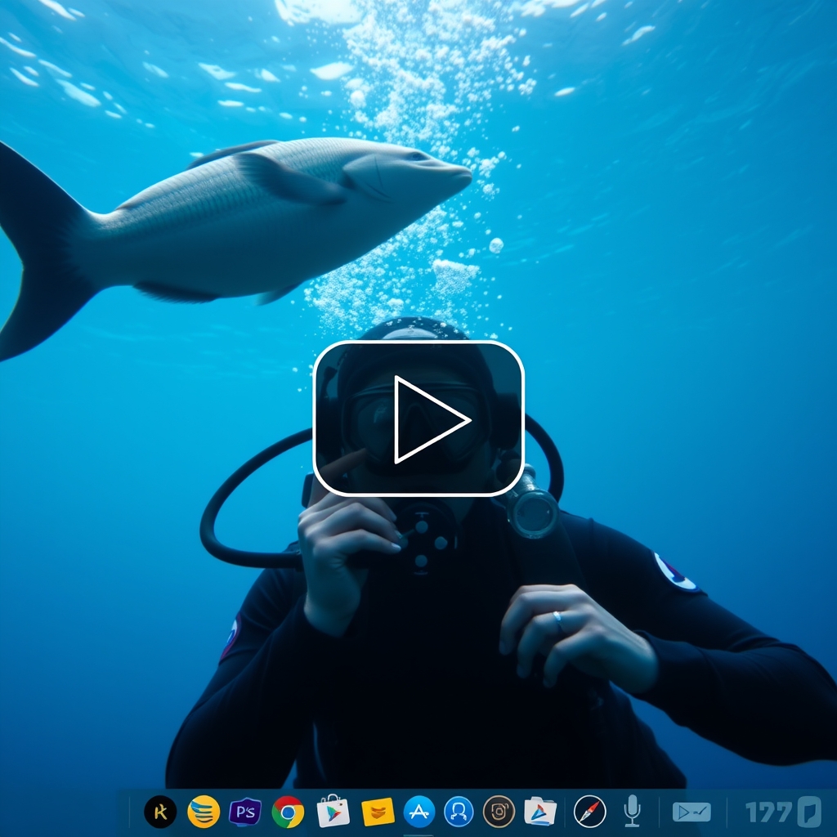Launch Safari compass icon
Image resolution: width=837 pixels, height=837 pixels.
tap(589, 812)
